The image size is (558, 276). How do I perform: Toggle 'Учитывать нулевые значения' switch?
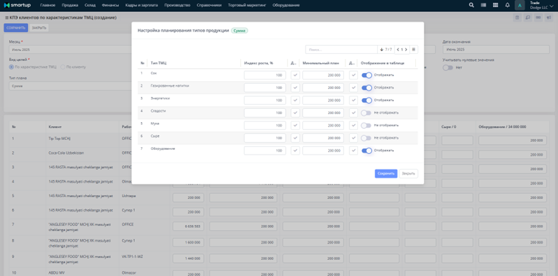(448, 68)
